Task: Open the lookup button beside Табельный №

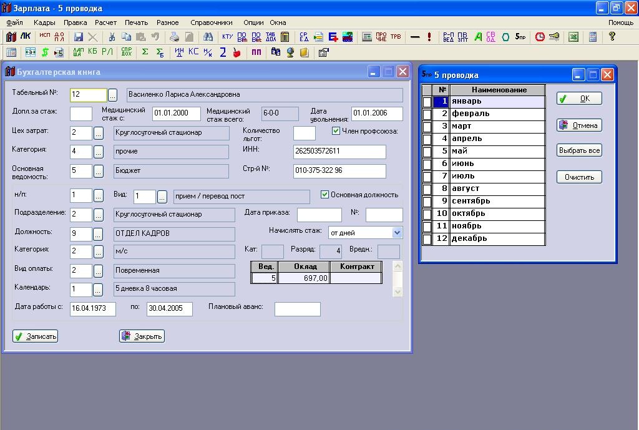Action: pos(112,95)
